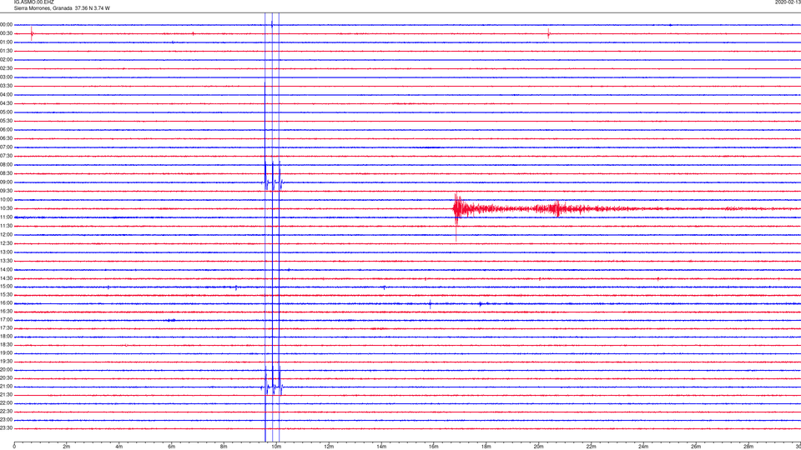This screenshot has height=450, width=801.
Task: Click the 01:30 trace time label
Action: tap(7, 51)
